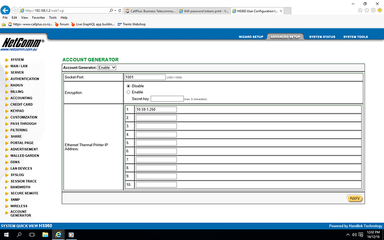Image resolution: width=384 pixels, height=240 pixels.
Task: Close the HS960 User Configuration tab
Action: 281,11
